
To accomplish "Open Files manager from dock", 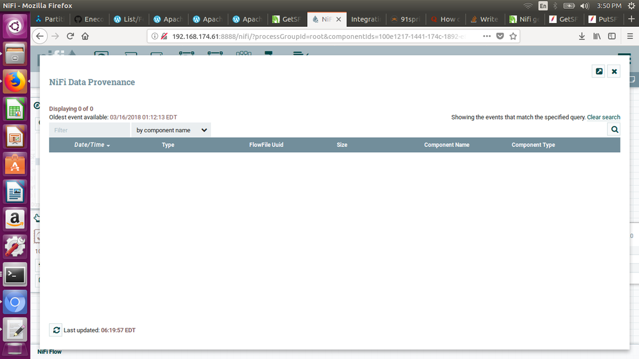I will pos(15,54).
